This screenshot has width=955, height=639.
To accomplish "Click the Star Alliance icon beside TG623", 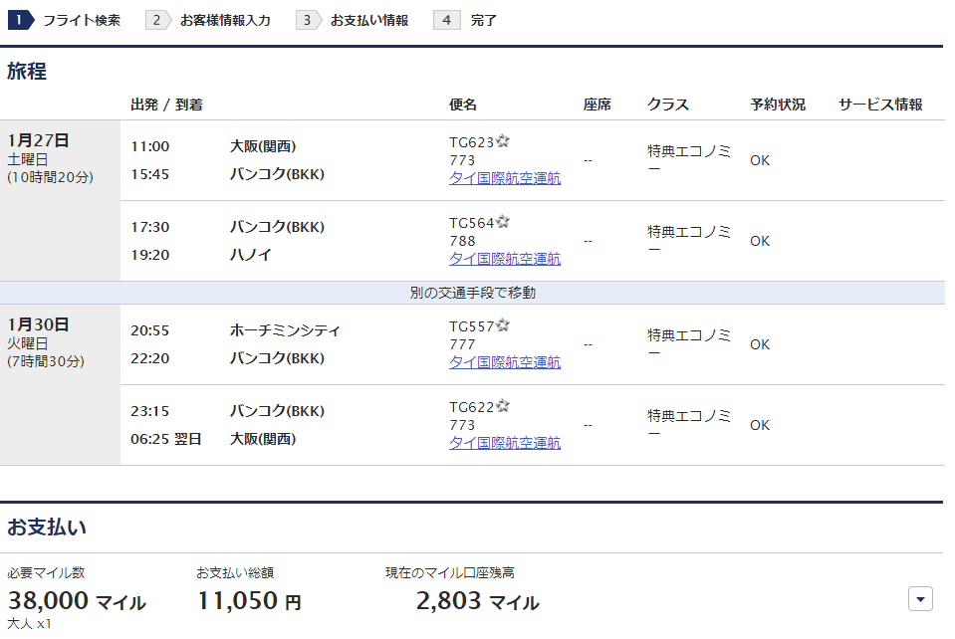I will click(x=503, y=141).
